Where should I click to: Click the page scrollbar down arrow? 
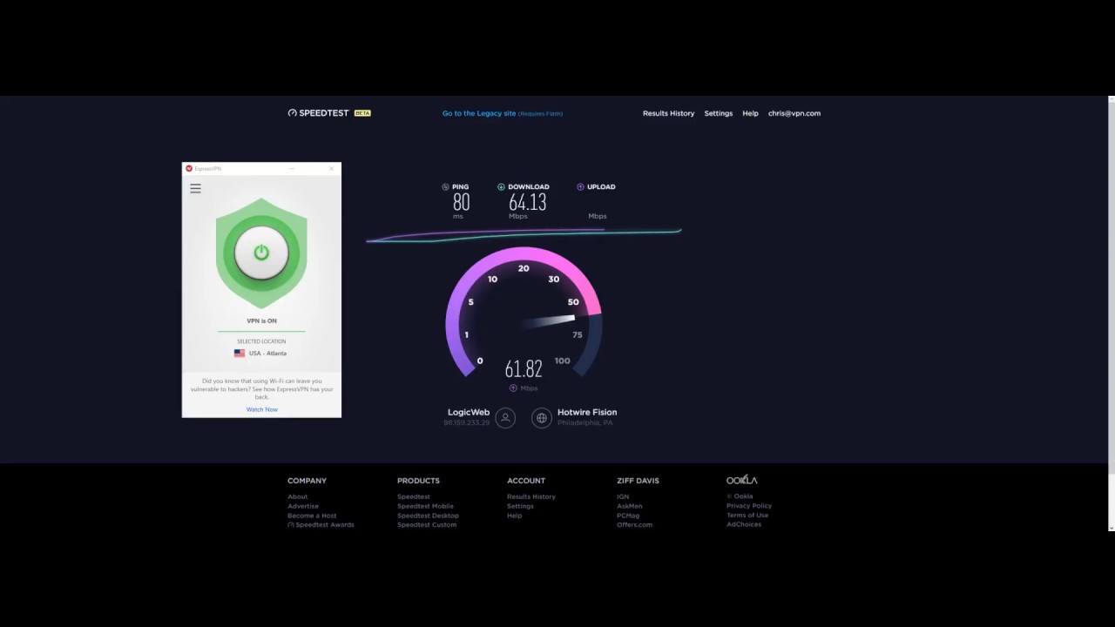point(1112,527)
